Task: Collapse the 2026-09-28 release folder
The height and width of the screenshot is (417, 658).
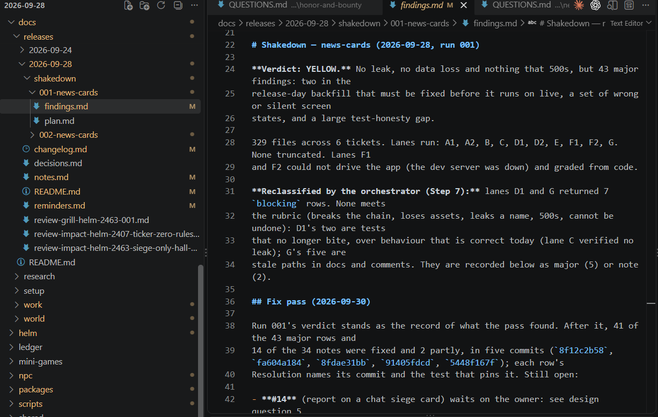Action: [22, 64]
